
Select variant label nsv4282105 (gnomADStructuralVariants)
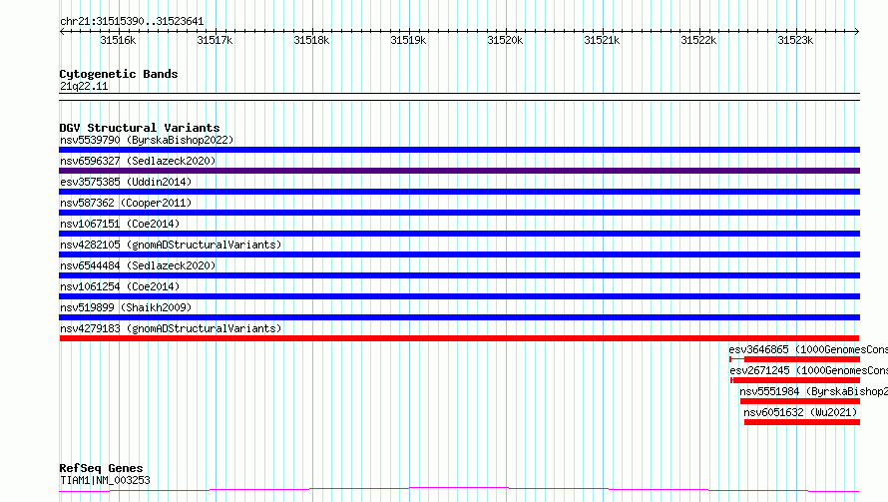click(x=171, y=245)
